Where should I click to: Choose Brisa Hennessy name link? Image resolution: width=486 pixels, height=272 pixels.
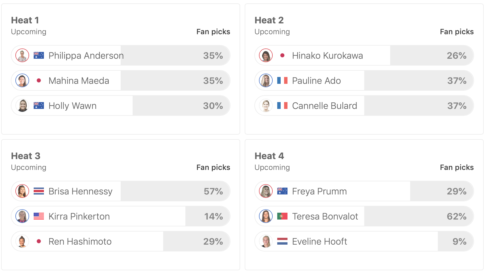[x=80, y=191]
